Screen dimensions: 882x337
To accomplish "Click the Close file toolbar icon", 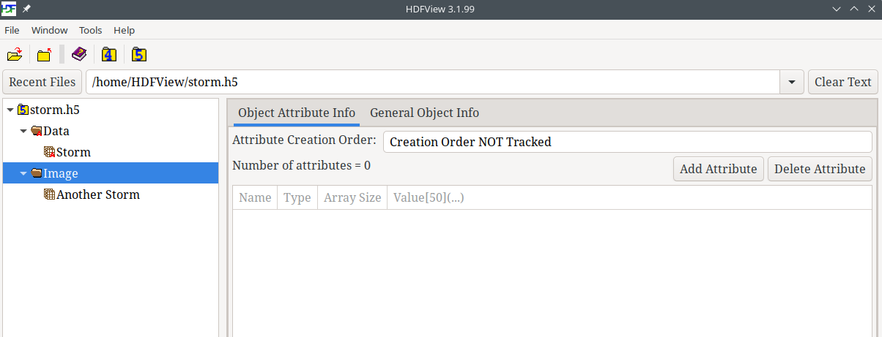I will (x=45, y=55).
